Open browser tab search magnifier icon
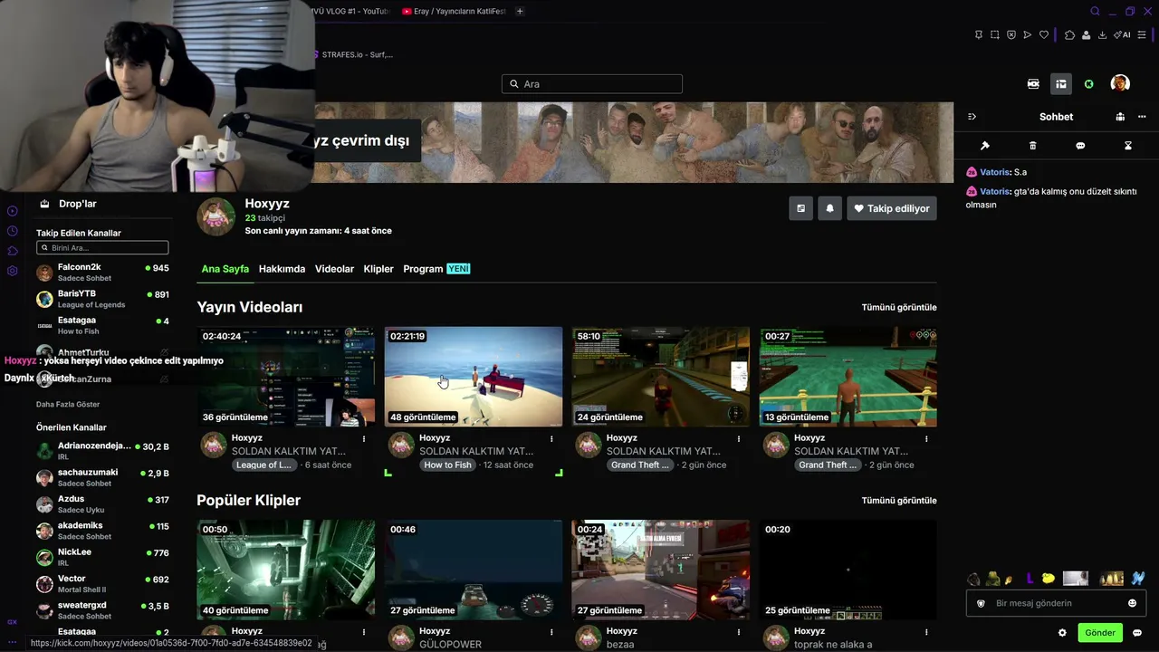 1095,12
